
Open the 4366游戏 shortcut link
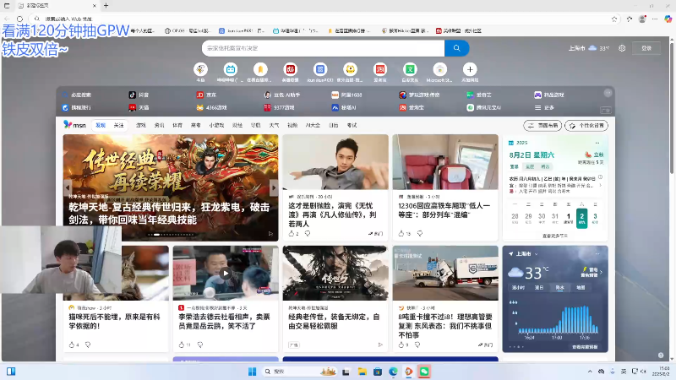pyautogui.click(x=212, y=108)
